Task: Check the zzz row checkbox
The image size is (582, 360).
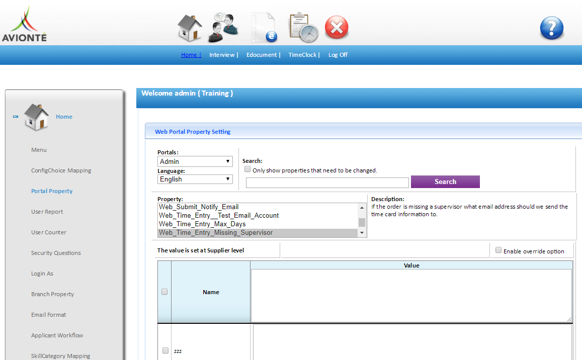Action: 165,350
